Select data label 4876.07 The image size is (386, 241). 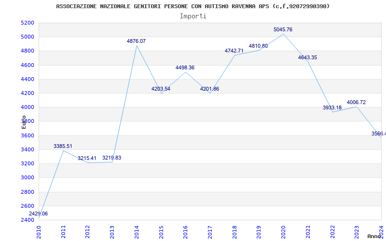pos(136,41)
